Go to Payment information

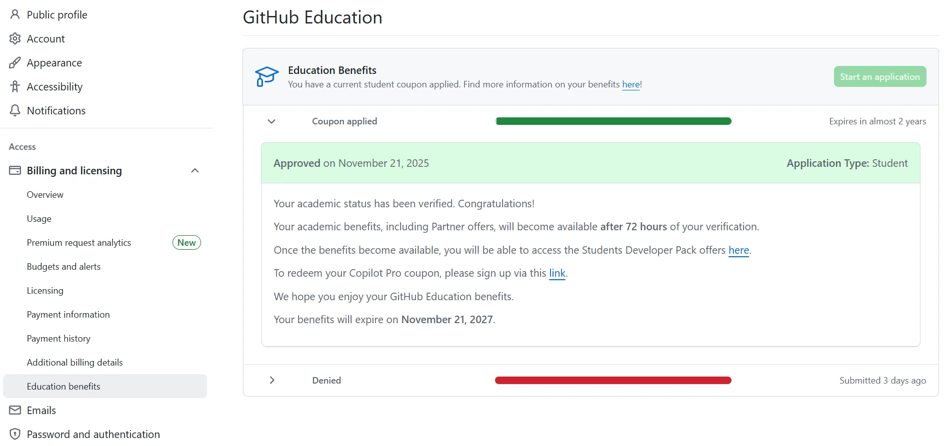(68, 315)
